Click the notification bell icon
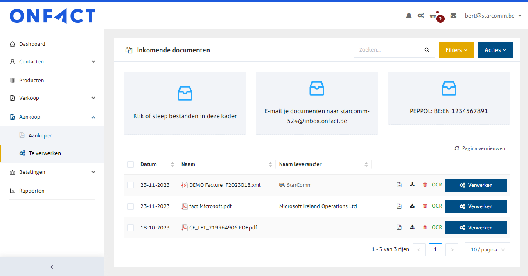The image size is (528, 276). tap(408, 16)
